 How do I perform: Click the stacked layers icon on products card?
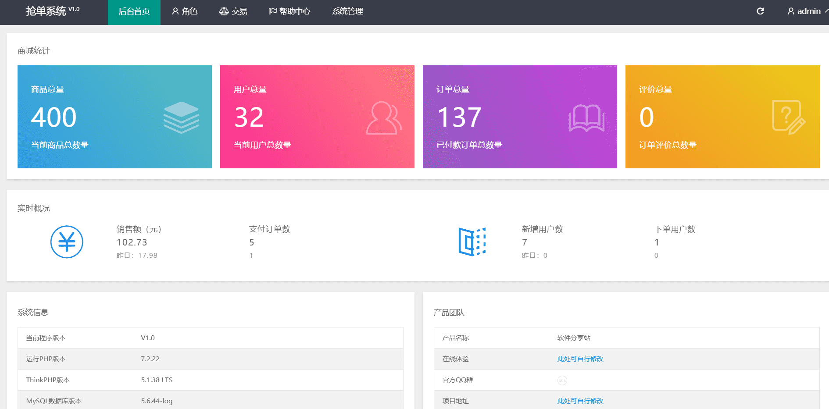pos(181,117)
